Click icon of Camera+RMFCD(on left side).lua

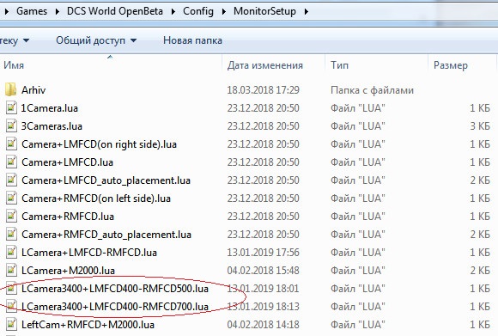pos(11,198)
